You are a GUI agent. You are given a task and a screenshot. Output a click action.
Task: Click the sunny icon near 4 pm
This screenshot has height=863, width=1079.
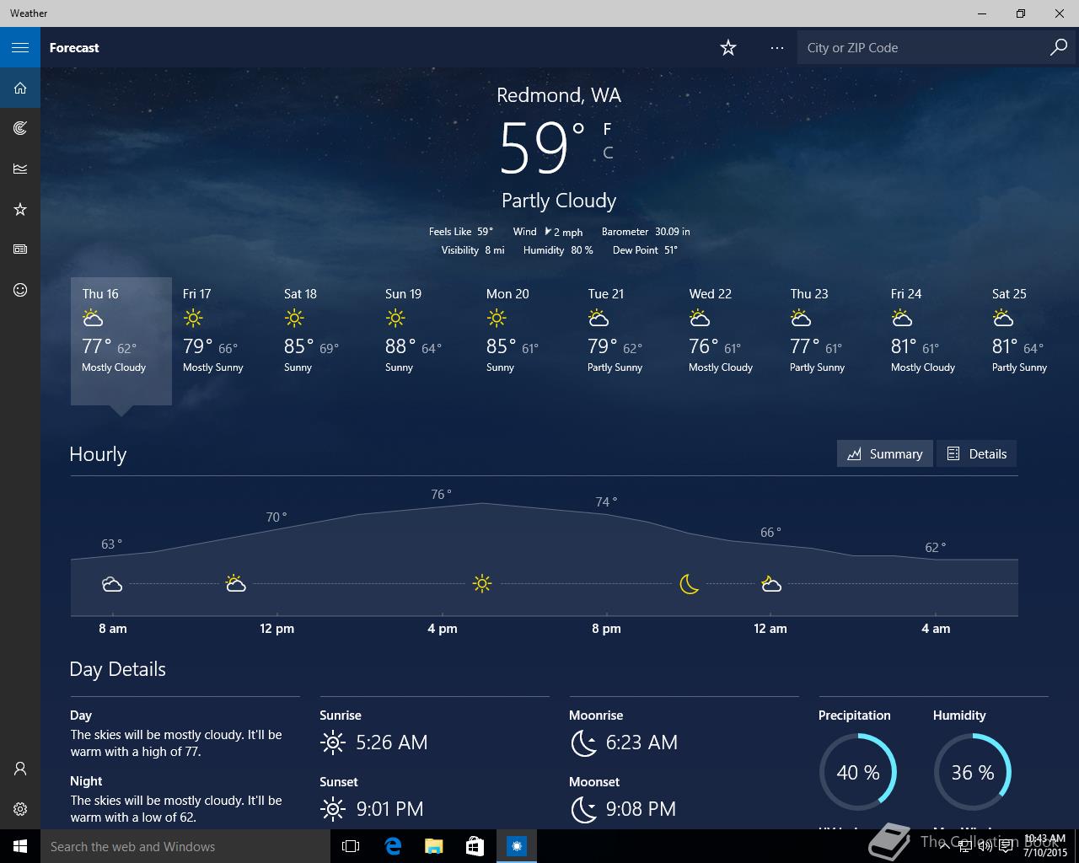pos(482,583)
